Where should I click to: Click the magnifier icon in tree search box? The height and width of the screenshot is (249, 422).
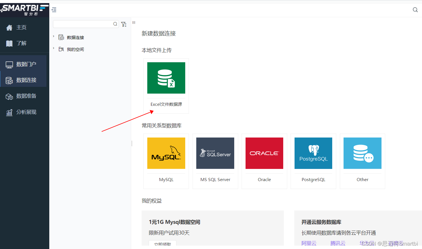[115, 24]
